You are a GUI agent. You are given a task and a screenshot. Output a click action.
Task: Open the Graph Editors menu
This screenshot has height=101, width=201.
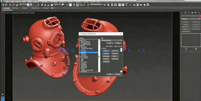[54, 2]
